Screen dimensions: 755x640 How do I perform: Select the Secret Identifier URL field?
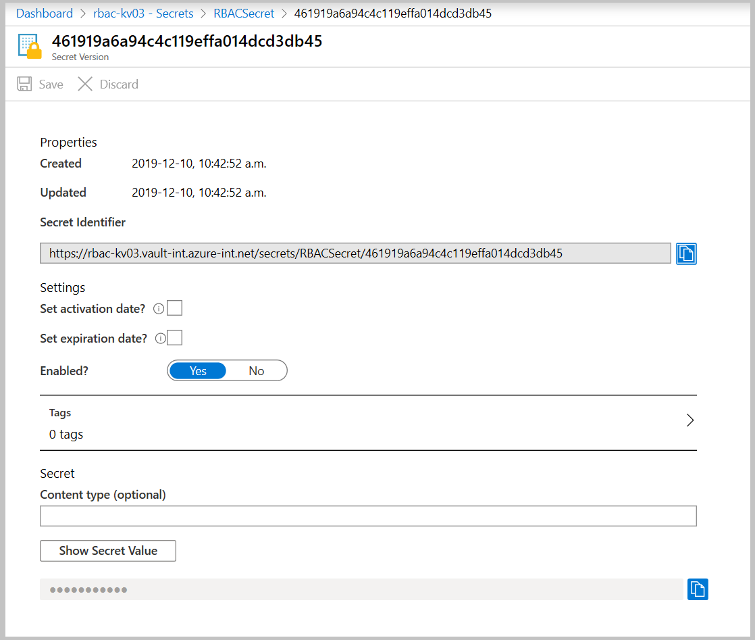pyautogui.click(x=355, y=253)
